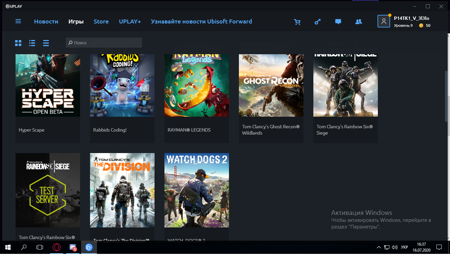This screenshot has width=450, height=280.
Task: Click the P14TK1_V_3l3lo username
Action: tap(412, 19)
